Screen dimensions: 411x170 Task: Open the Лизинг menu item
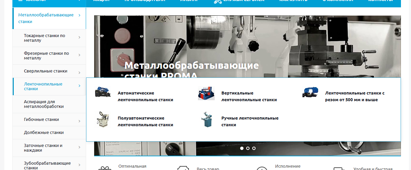[189, 1]
